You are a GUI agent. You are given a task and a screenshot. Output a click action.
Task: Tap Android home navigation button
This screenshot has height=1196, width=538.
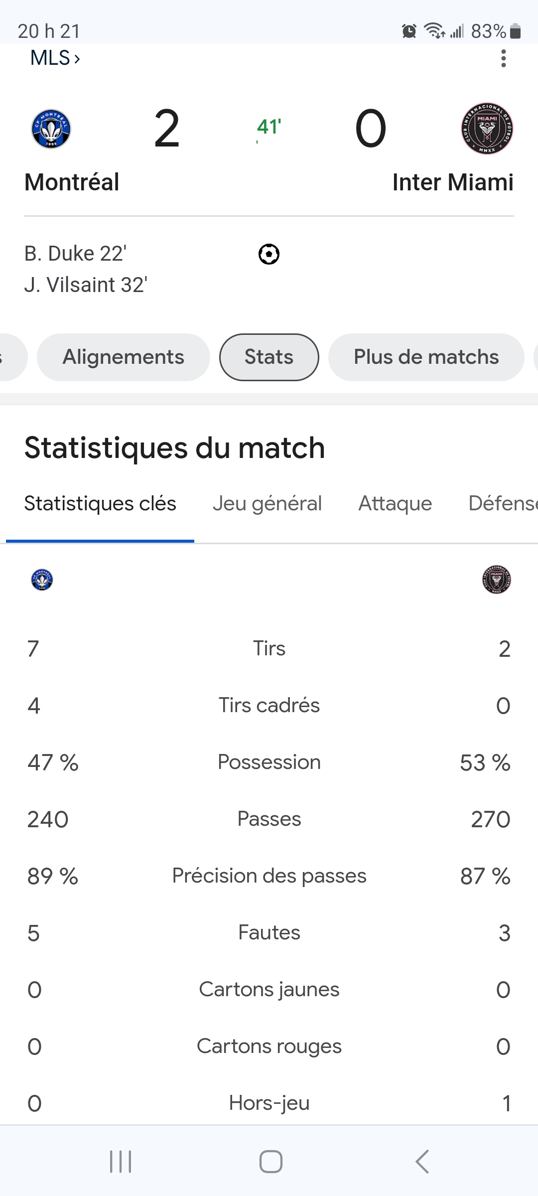click(x=271, y=1162)
